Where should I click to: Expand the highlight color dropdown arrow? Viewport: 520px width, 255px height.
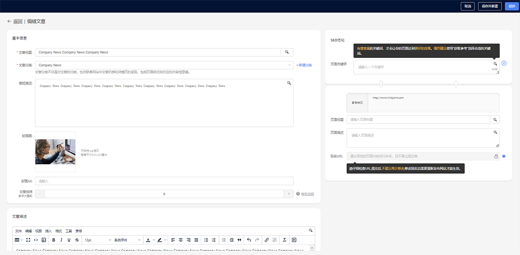(x=165, y=240)
